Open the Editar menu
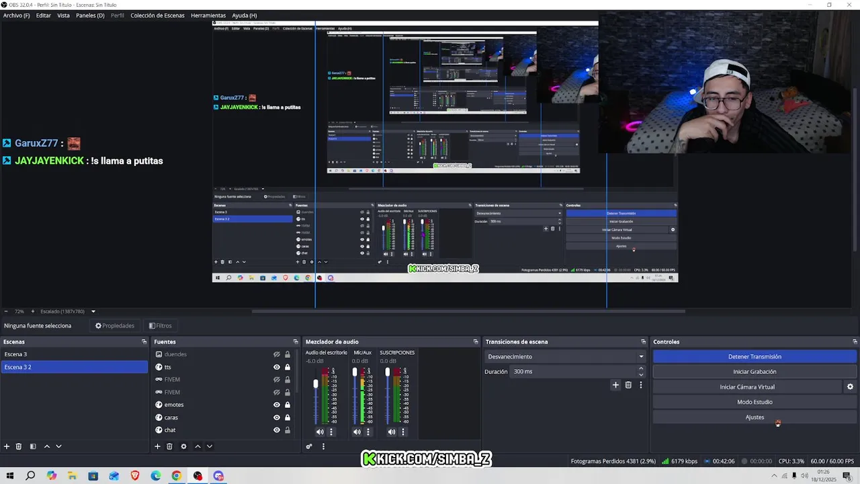This screenshot has width=860, height=484. click(44, 15)
